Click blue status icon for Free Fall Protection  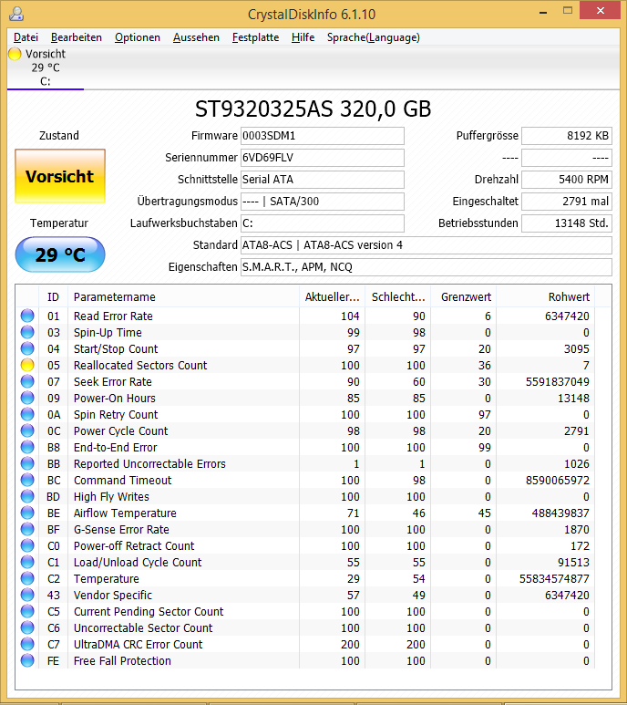[x=27, y=660]
